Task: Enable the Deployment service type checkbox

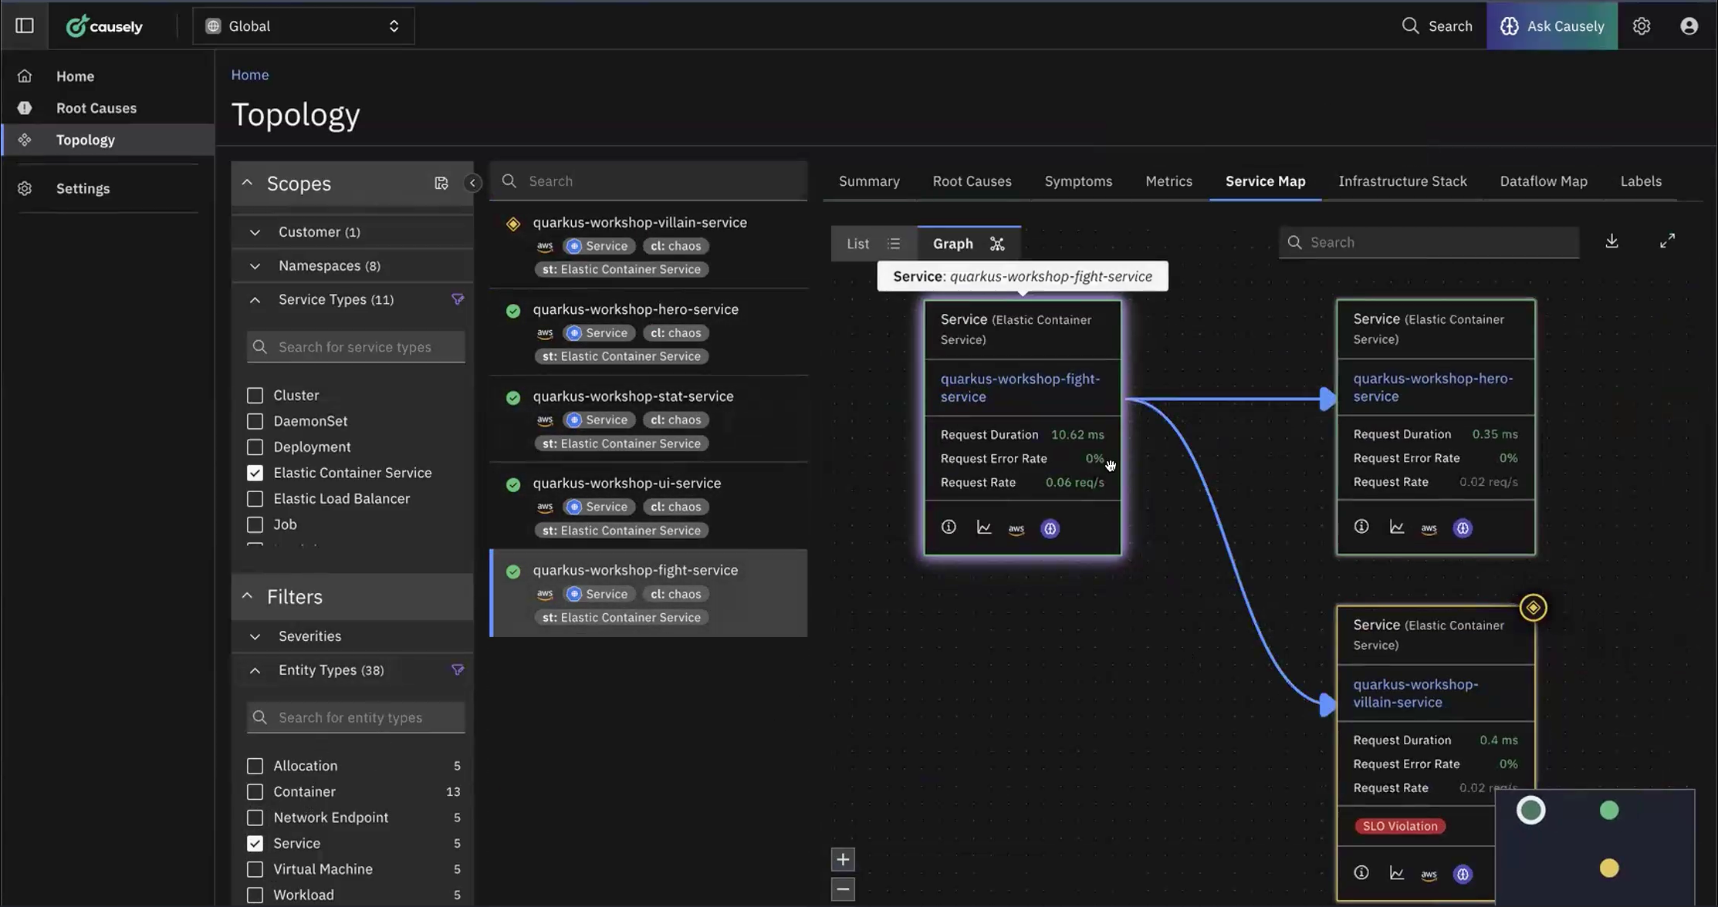Action: click(x=255, y=447)
